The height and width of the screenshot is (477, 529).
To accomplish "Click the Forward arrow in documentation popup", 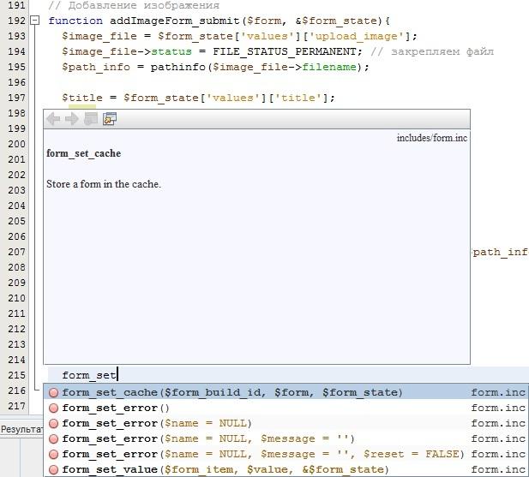I will (x=72, y=119).
